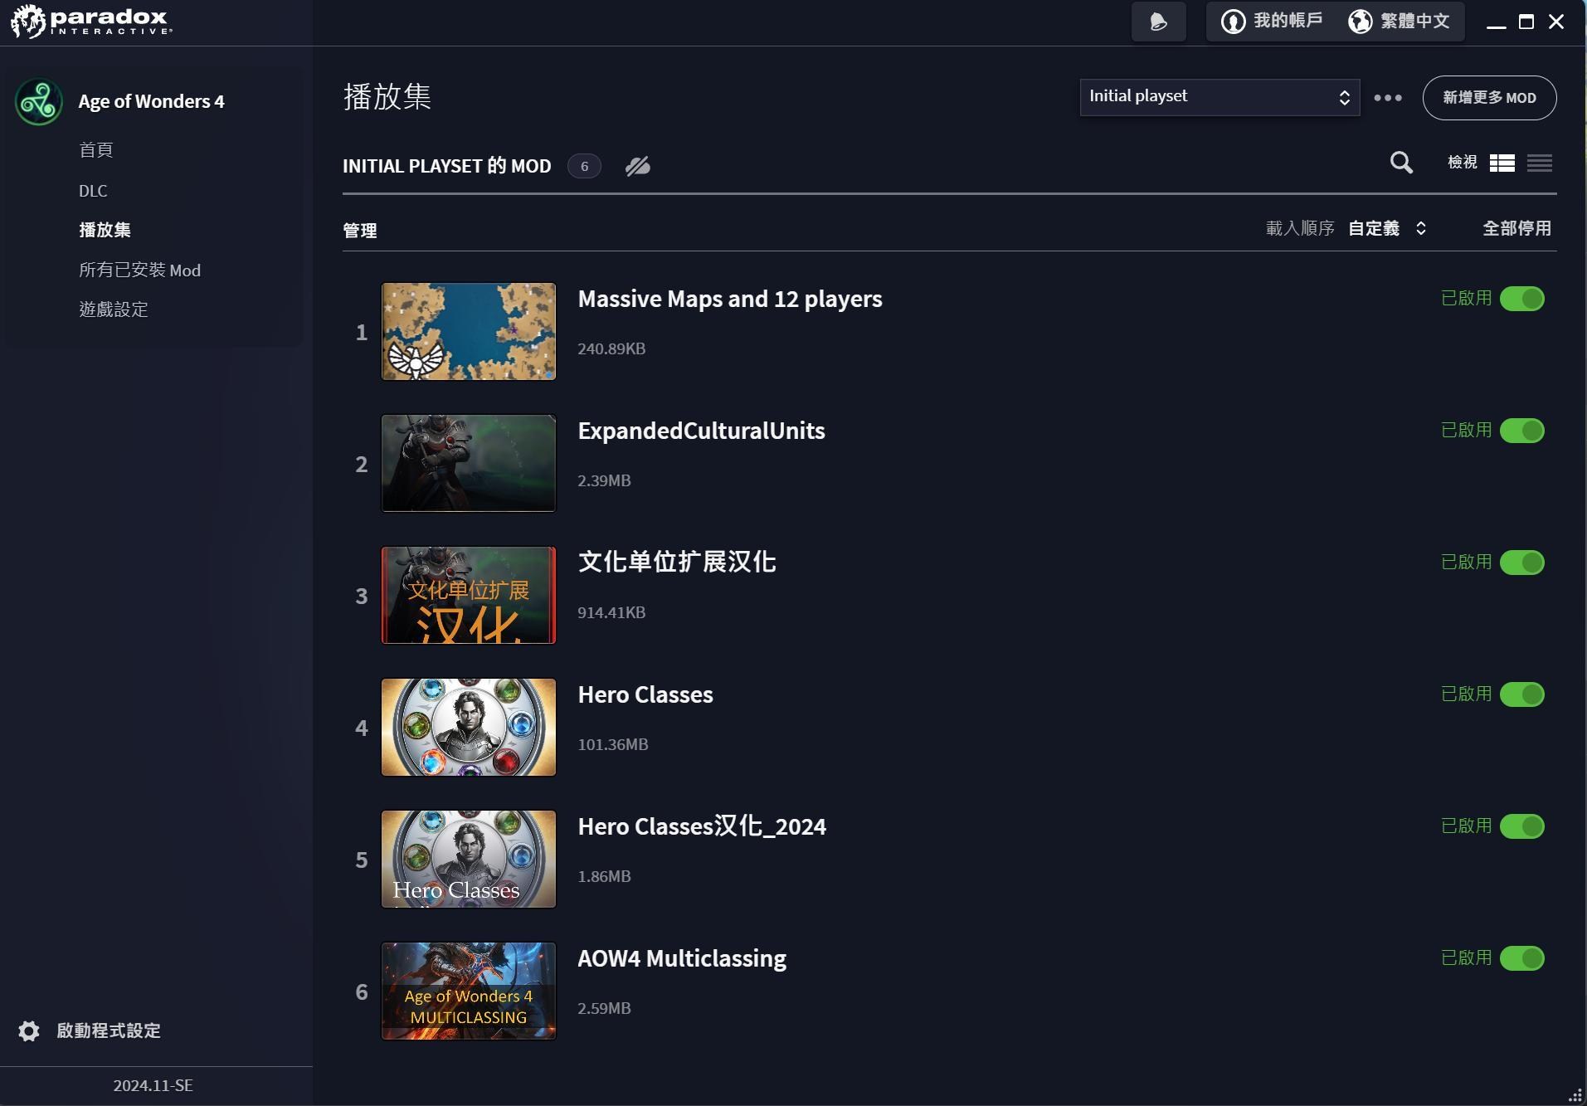This screenshot has width=1587, height=1106.
Task: Open 所有已安裝 Mod page
Action: click(139, 270)
